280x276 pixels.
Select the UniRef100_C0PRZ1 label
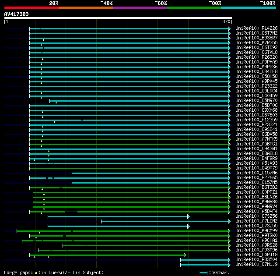[x=256, y=192]
